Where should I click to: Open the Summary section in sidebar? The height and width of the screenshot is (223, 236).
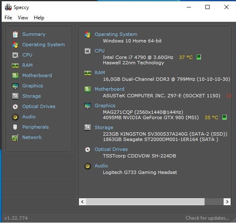[x=34, y=34]
